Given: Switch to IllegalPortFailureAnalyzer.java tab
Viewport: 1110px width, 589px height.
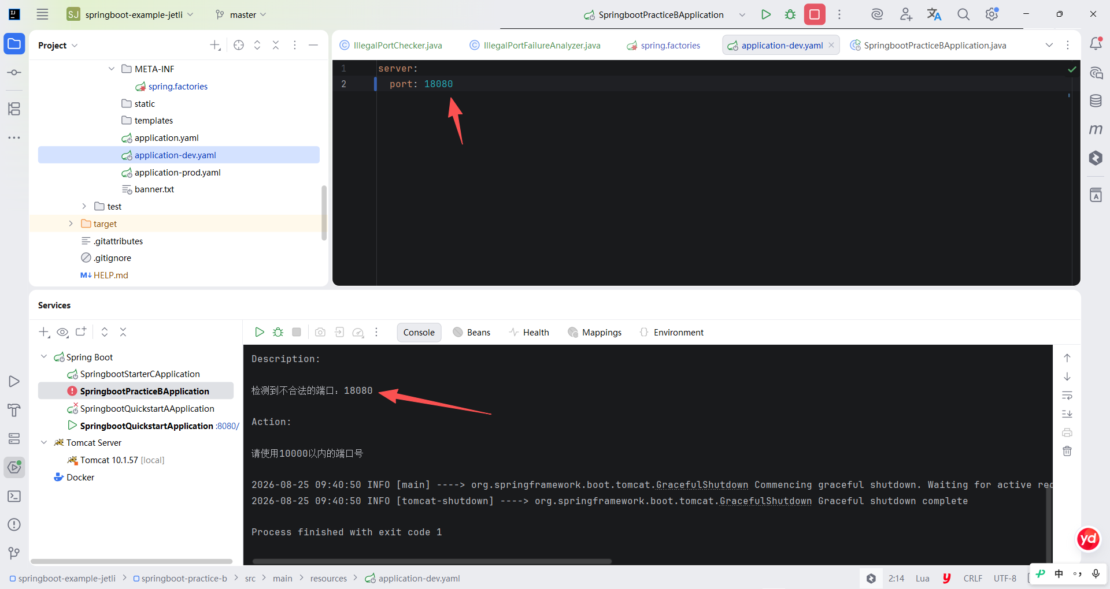Looking at the screenshot, I should pyautogui.click(x=535, y=45).
